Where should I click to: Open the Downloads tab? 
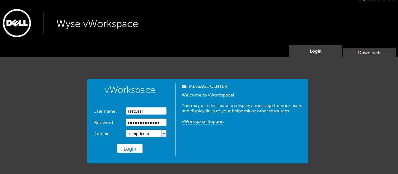(370, 53)
